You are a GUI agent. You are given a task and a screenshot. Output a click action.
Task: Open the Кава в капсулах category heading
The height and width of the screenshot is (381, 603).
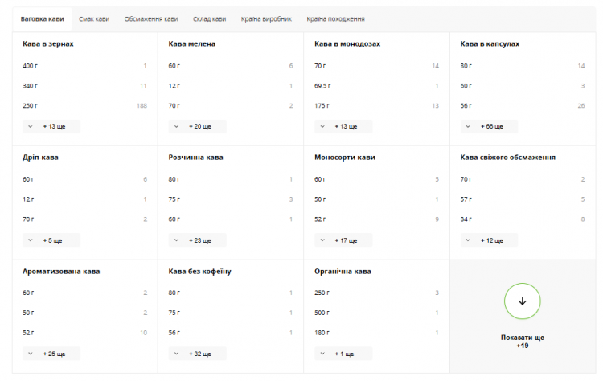click(x=490, y=44)
